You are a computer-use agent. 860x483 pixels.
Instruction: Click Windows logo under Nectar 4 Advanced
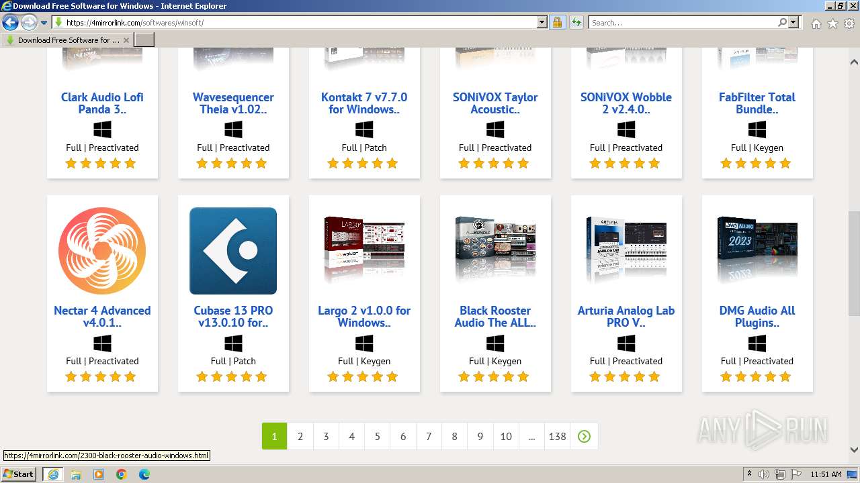click(x=102, y=343)
